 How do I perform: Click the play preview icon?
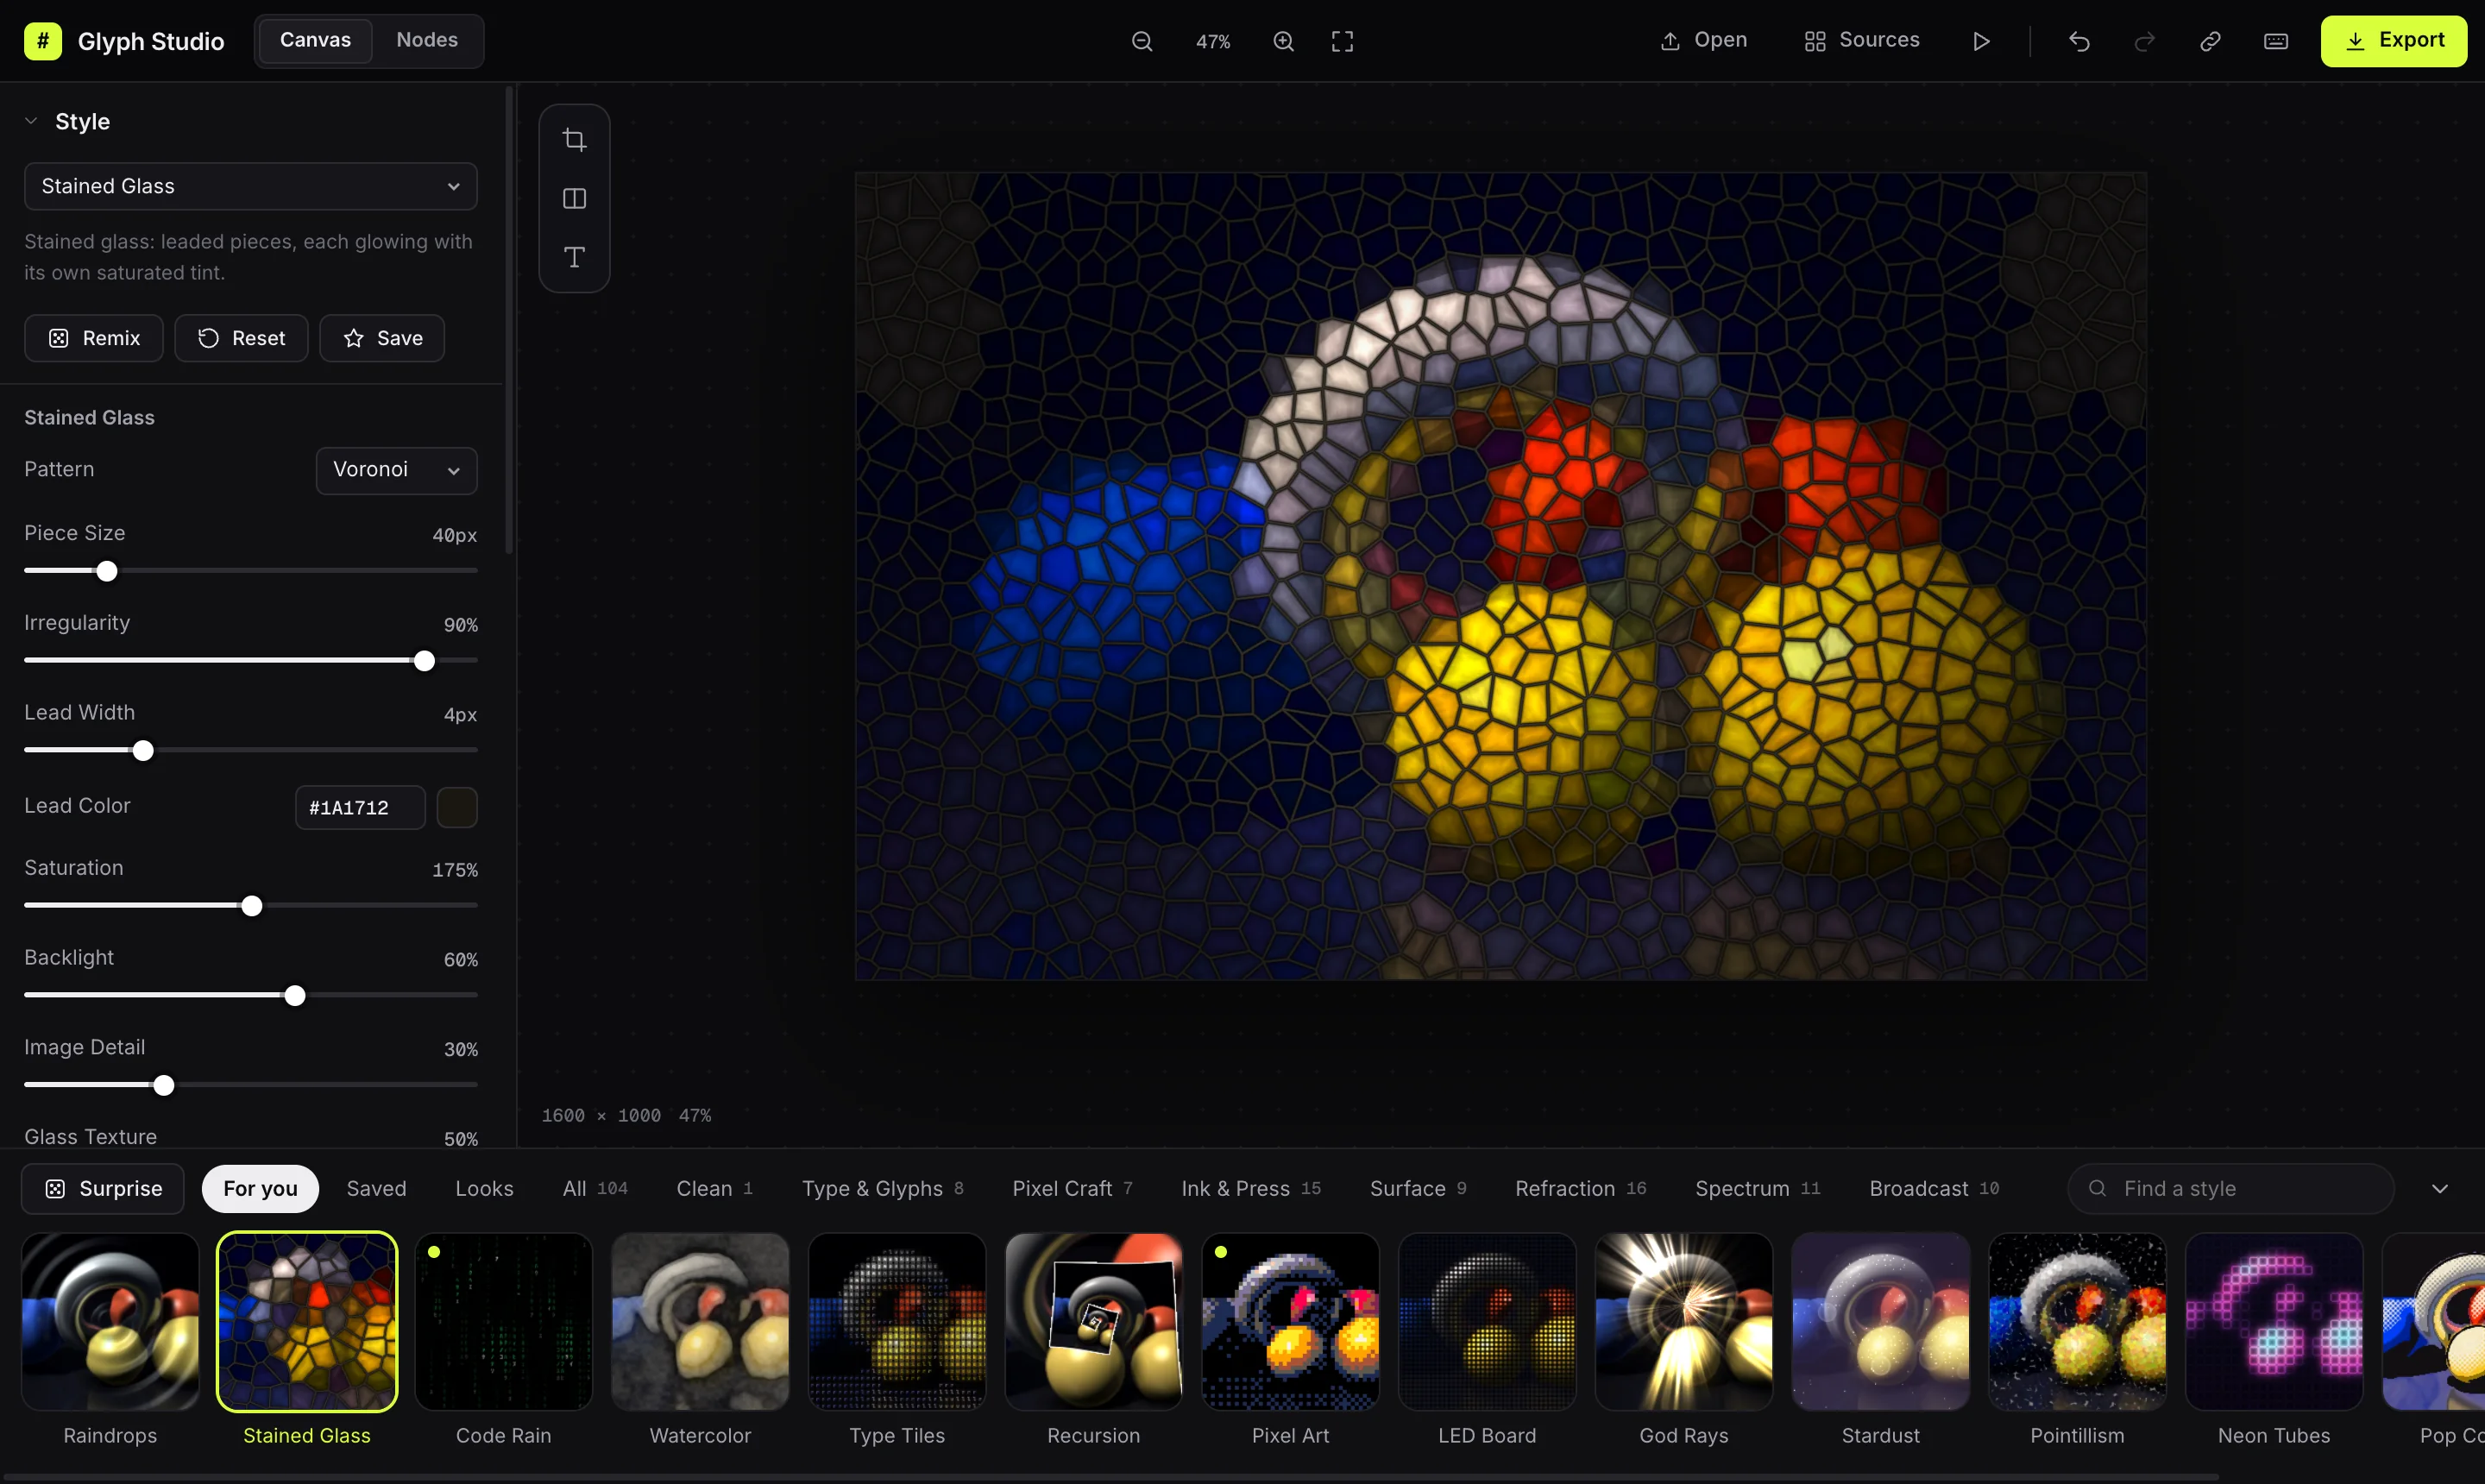(x=1980, y=41)
